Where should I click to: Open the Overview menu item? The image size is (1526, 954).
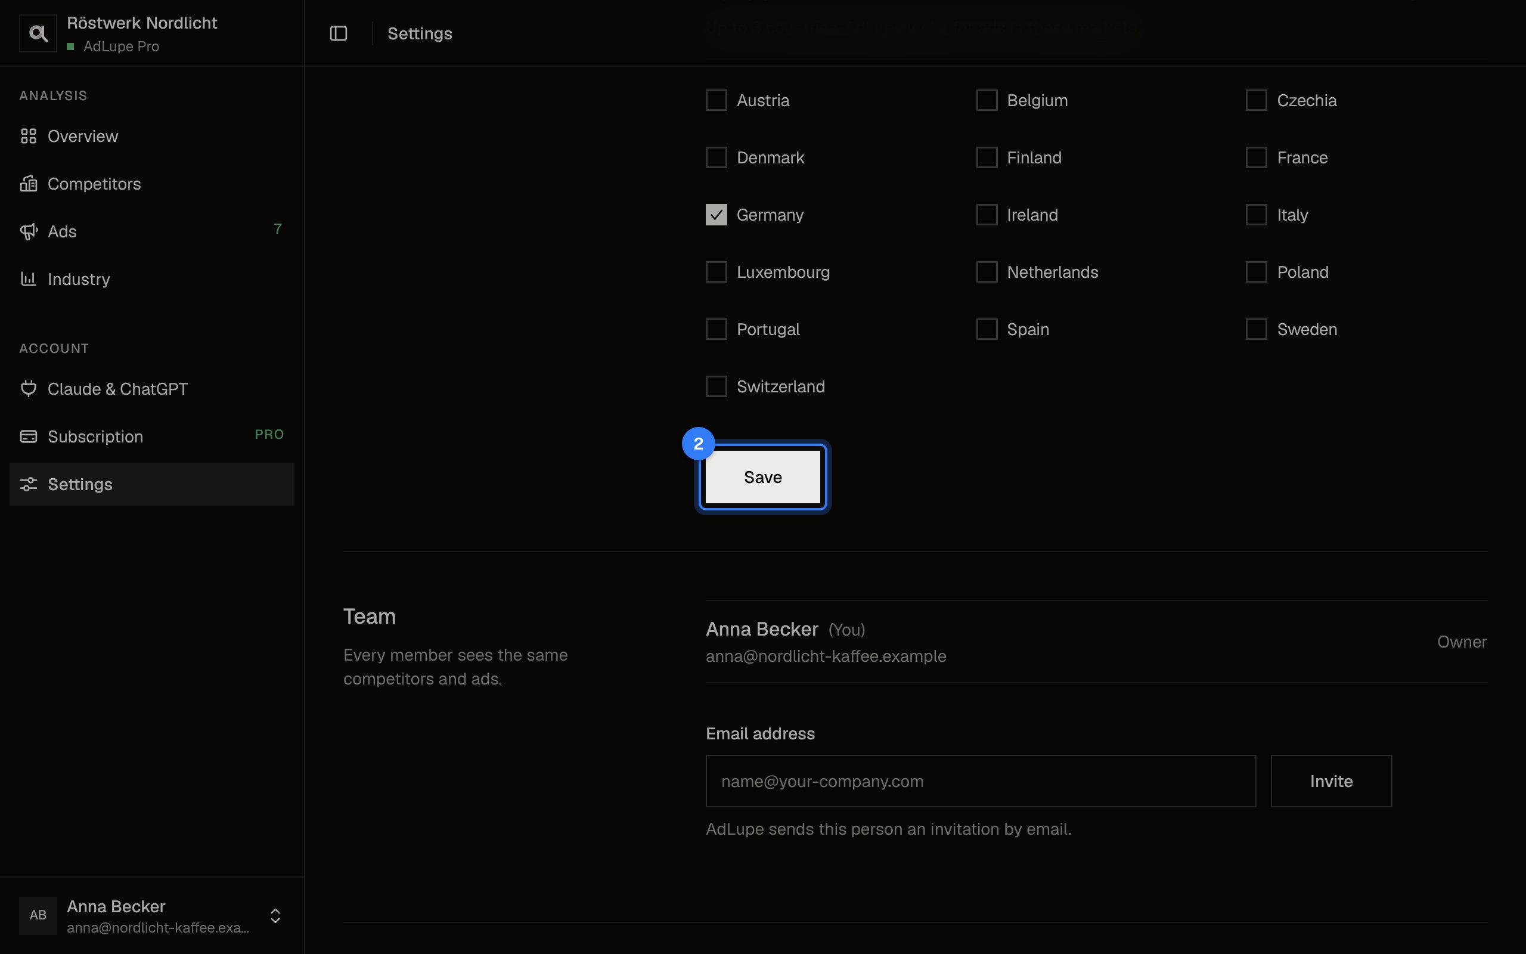[x=152, y=136]
